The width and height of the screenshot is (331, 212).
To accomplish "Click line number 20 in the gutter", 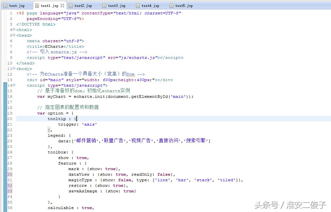I will (10, 119).
